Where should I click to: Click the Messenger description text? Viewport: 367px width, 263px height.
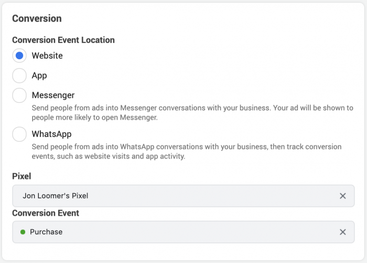click(192, 112)
